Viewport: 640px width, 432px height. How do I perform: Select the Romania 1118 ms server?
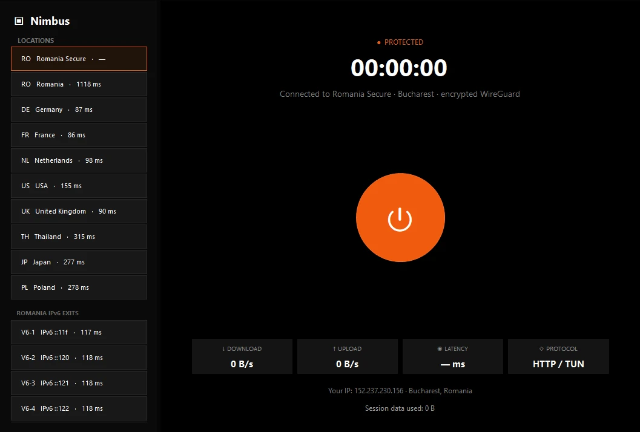coord(79,84)
